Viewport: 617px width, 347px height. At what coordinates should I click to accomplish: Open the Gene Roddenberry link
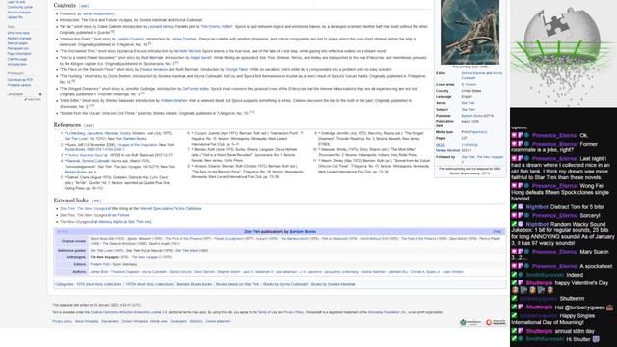[98, 13]
